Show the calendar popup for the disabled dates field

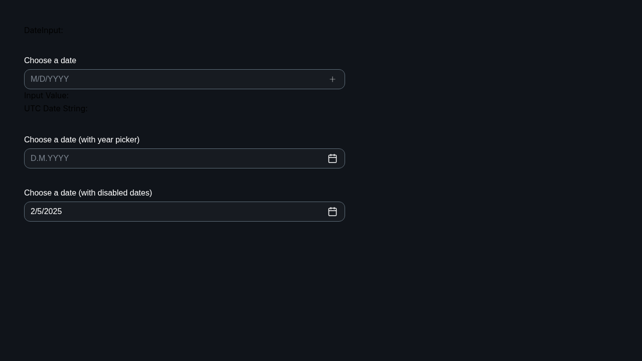(x=333, y=212)
